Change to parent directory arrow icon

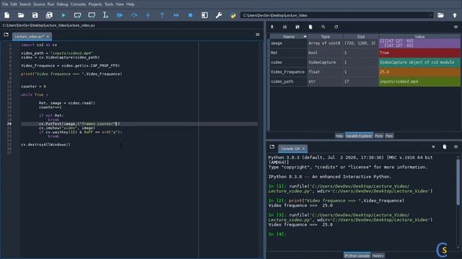pyautogui.click(x=455, y=15)
